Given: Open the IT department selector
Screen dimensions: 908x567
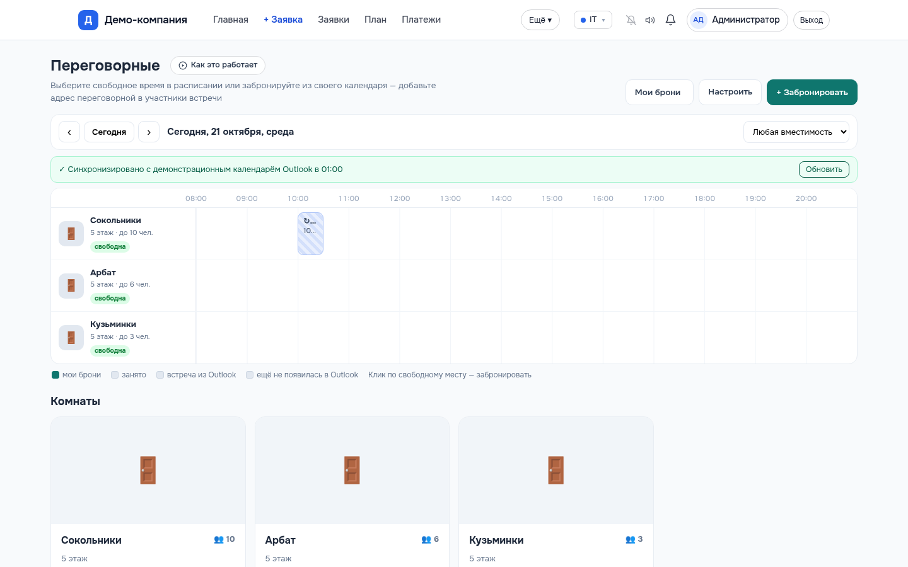Looking at the screenshot, I should (x=593, y=20).
